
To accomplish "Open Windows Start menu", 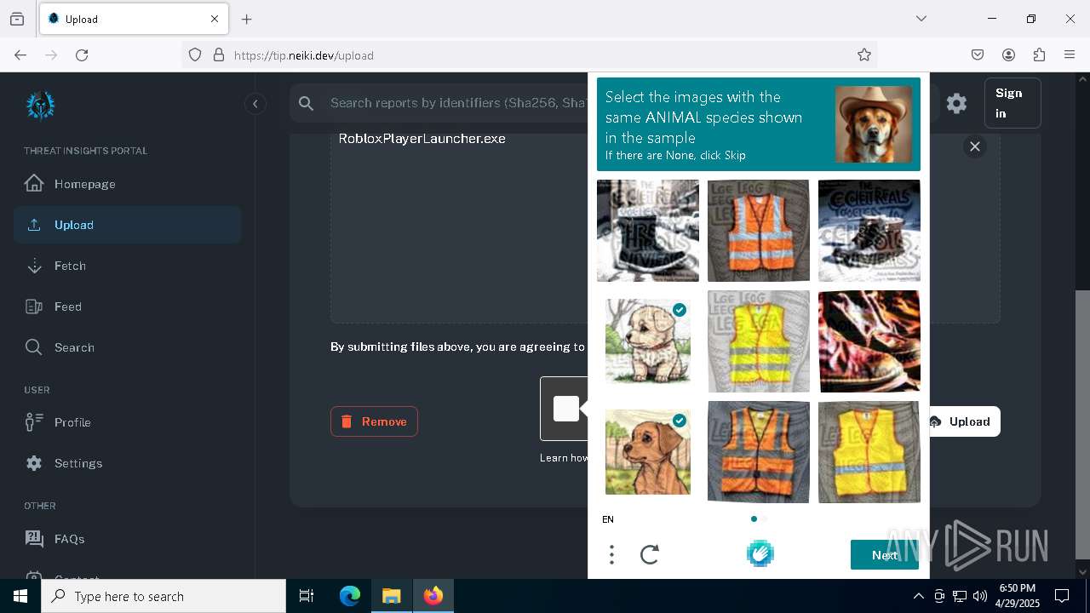I will (x=20, y=596).
